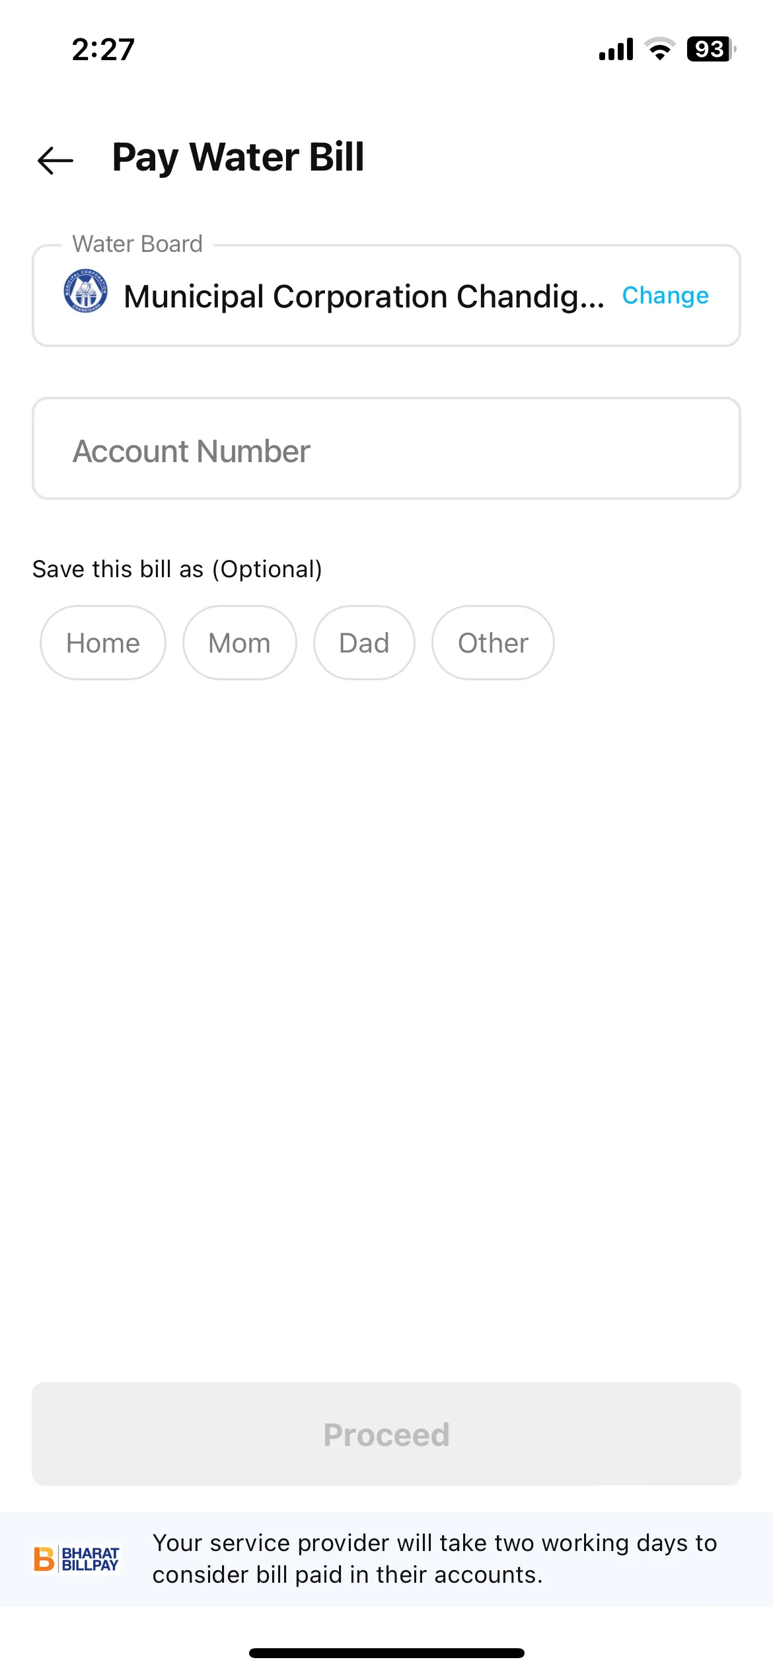Select the Home bill label chip
The width and height of the screenshot is (773, 1674).
coord(103,643)
